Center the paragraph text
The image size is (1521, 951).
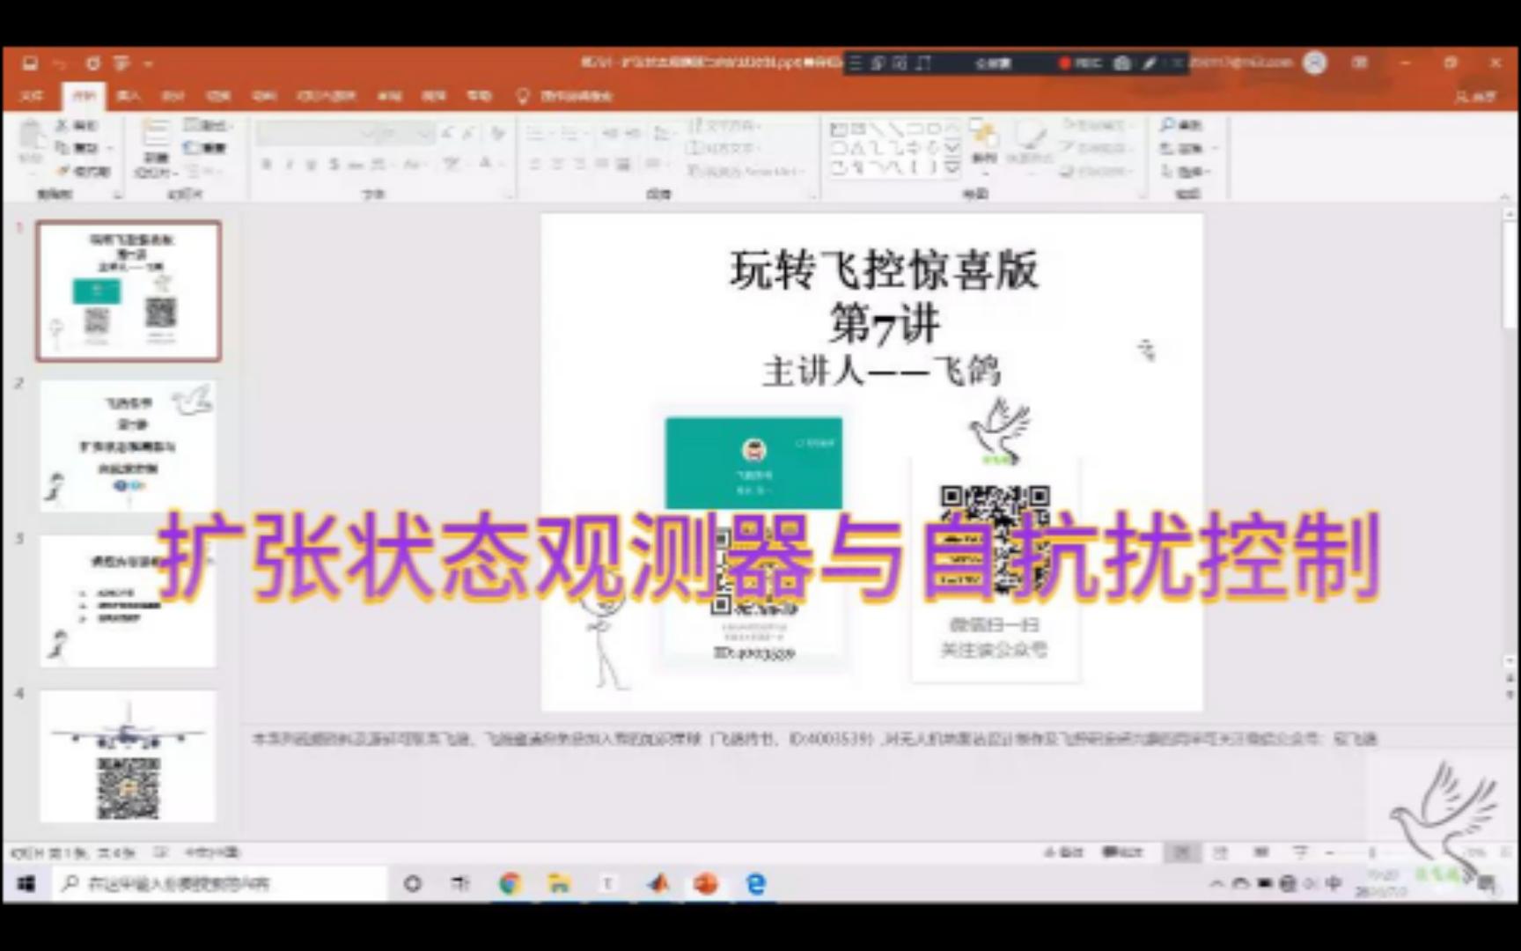pyautogui.click(x=556, y=164)
